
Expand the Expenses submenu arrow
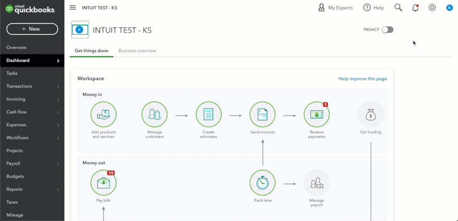58,125
